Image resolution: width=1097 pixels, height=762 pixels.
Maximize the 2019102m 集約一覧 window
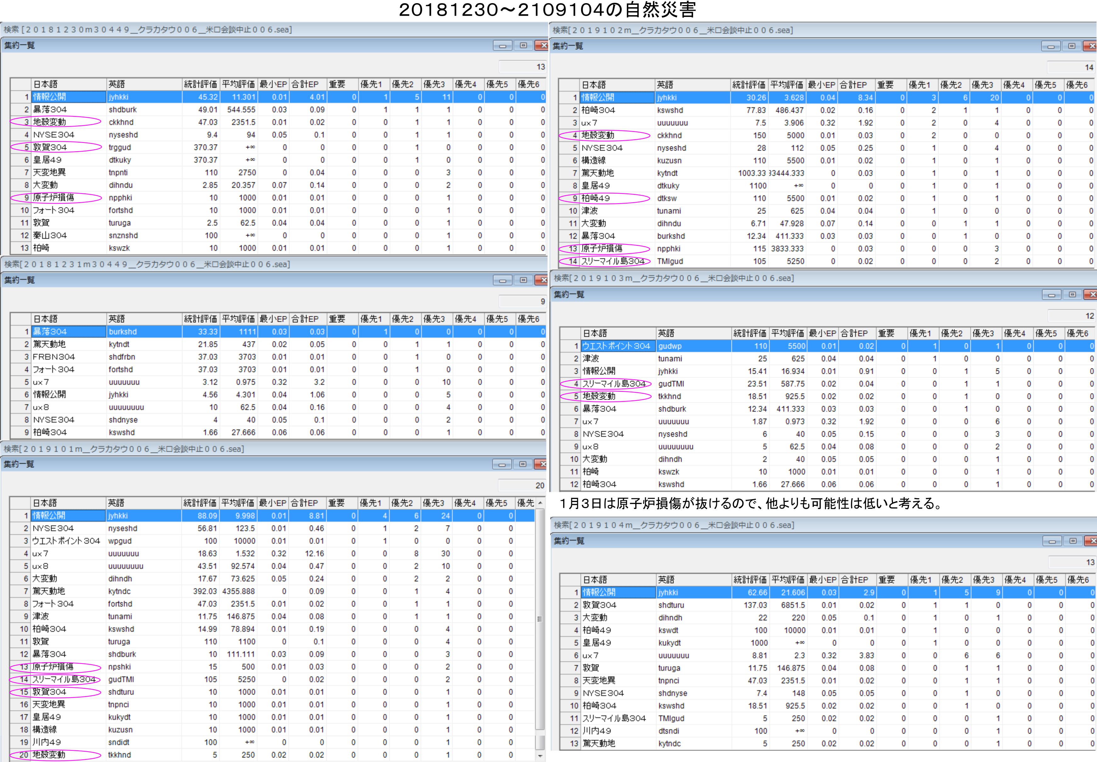1072,46
